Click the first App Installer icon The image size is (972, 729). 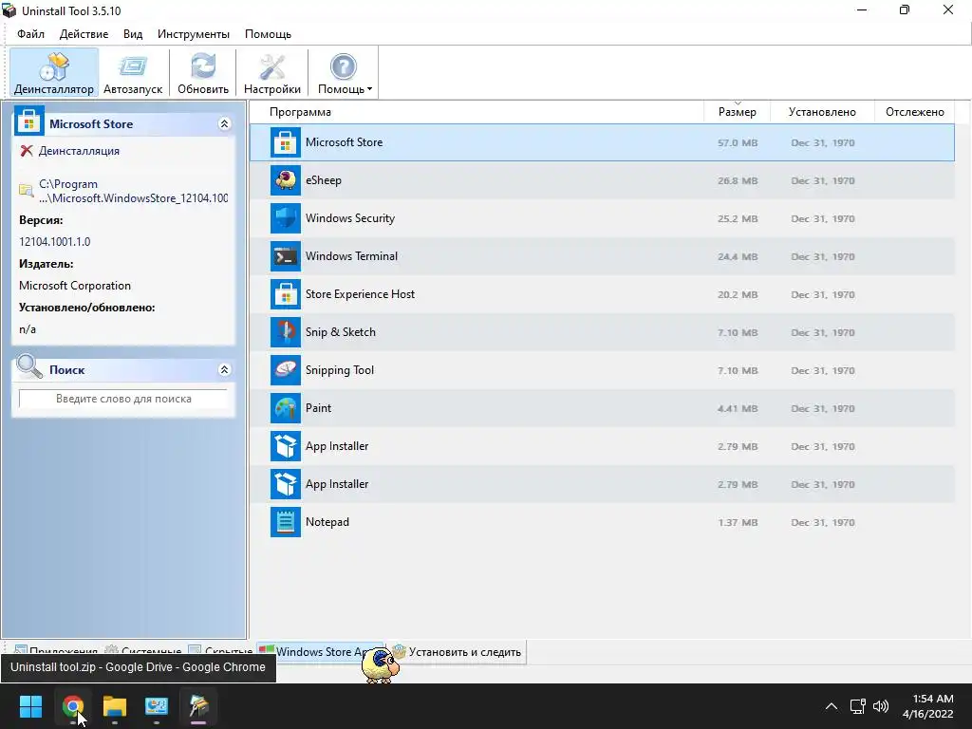(x=286, y=446)
